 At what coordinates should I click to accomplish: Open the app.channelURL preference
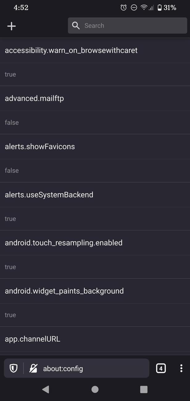pos(32,339)
